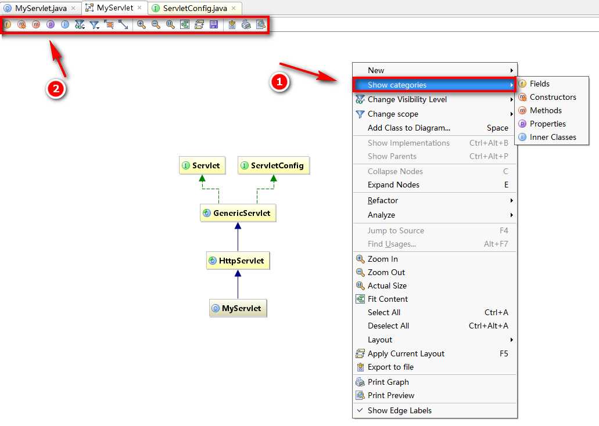Choose Actual Size from the context menu

click(435, 286)
